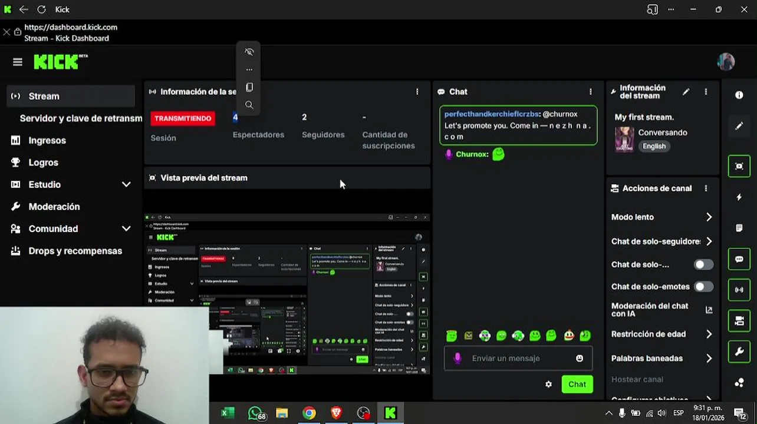Viewport: 757px width, 424px height.
Task: Click the English language tag
Action: tap(654, 146)
